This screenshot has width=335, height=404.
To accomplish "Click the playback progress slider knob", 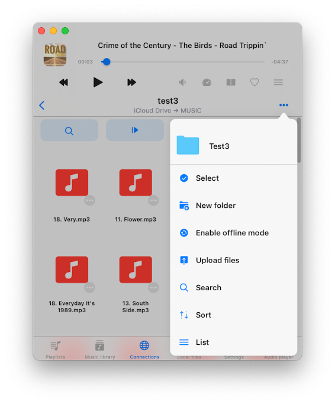I will 107,62.
